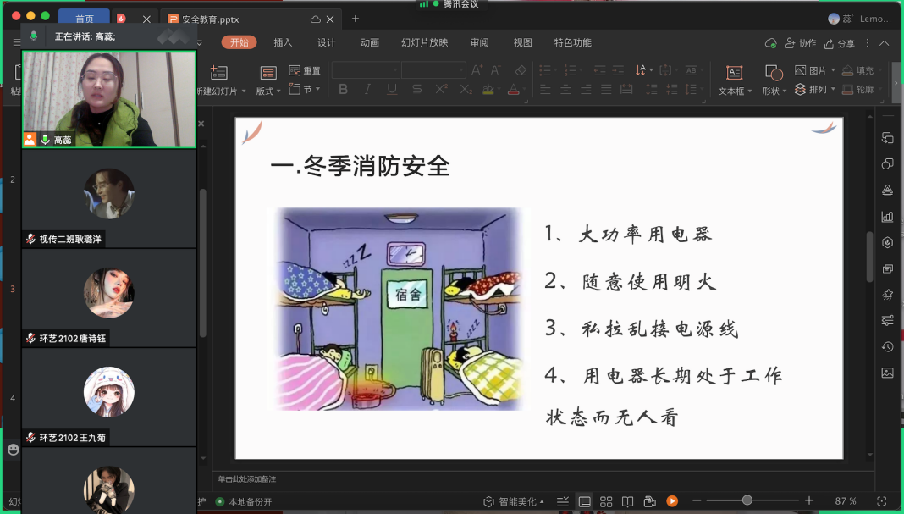Viewport: 904px width, 514px height.
Task: Open slide sorter grid view icon
Action: 606,501
